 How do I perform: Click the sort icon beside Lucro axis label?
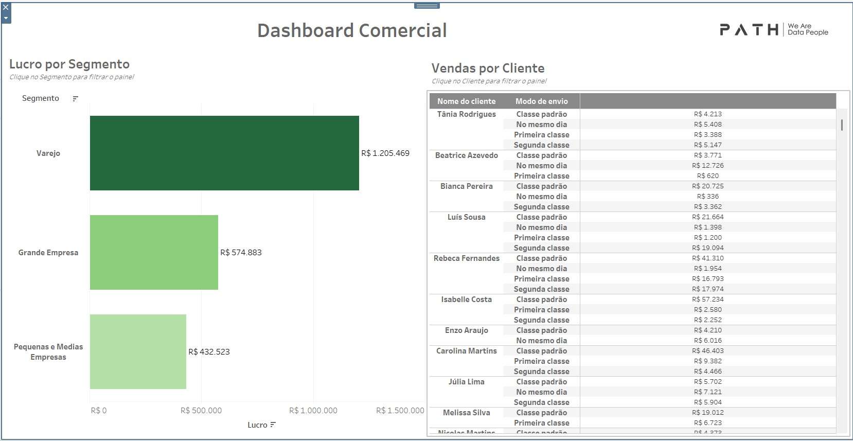[273, 425]
